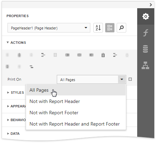Image resolution: width=156 pixels, height=143 pixels.
Task: Open the Expressions function tab
Action: [x=146, y=33]
